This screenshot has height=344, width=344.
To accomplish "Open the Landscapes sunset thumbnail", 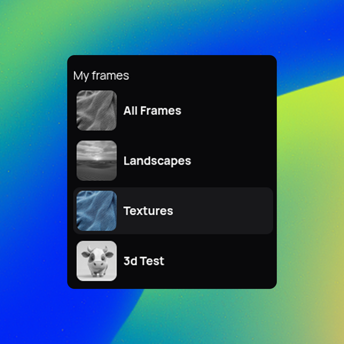I will [x=96, y=161].
